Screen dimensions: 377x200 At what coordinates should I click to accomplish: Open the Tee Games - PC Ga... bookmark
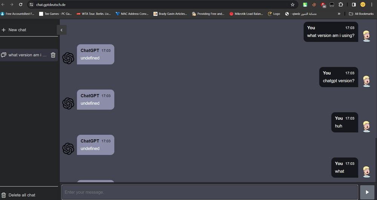click(55, 14)
